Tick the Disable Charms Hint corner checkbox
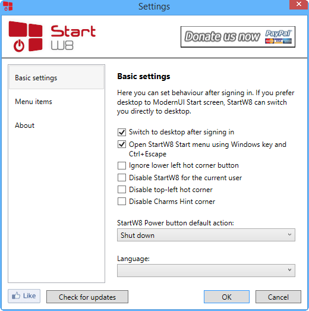 point(122,202)
